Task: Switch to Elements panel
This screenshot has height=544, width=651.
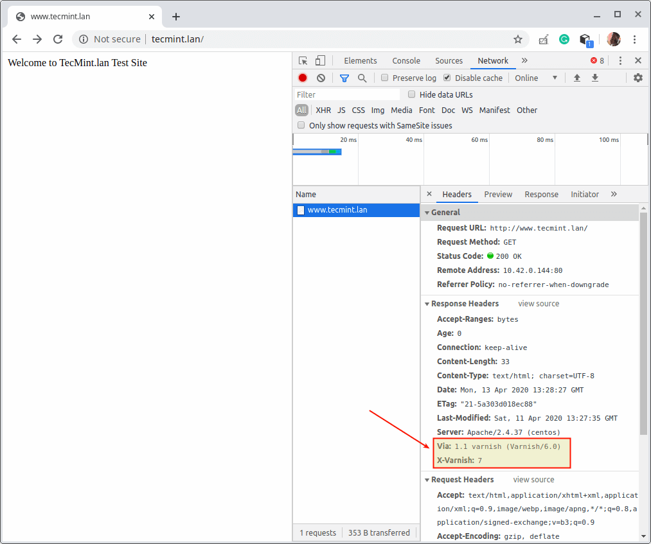Action: coord(361,60)
